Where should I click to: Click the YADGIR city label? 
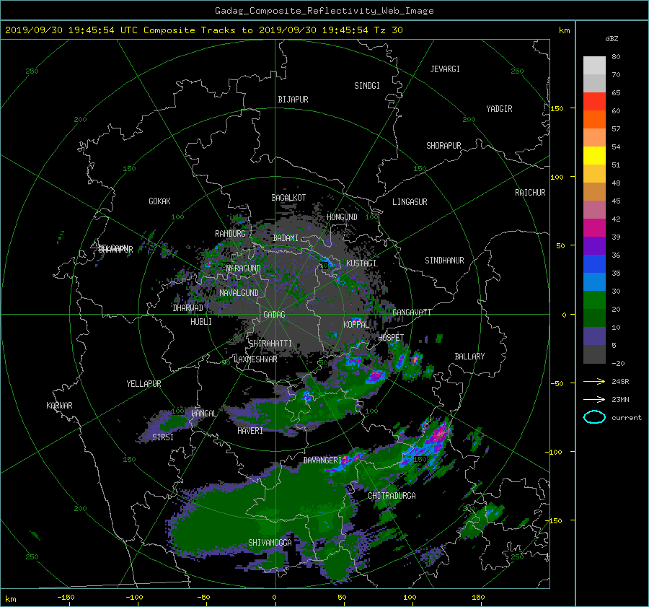coord(499,109)
